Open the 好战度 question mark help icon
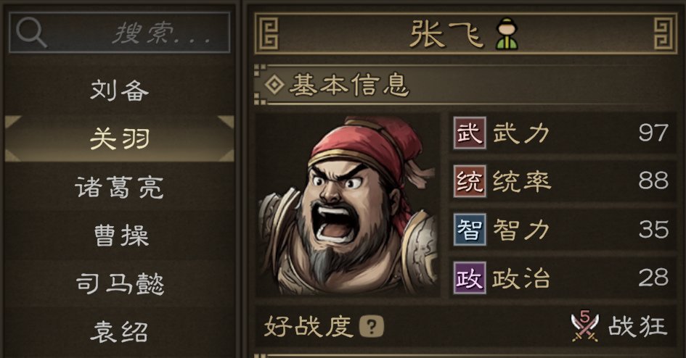 point(372,327)
